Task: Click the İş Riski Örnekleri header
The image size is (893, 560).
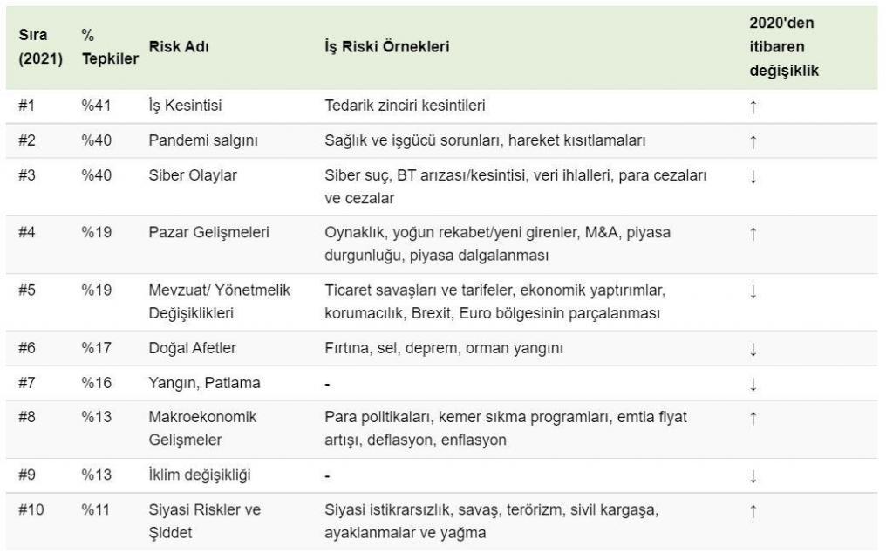Action: coord(386,47)
